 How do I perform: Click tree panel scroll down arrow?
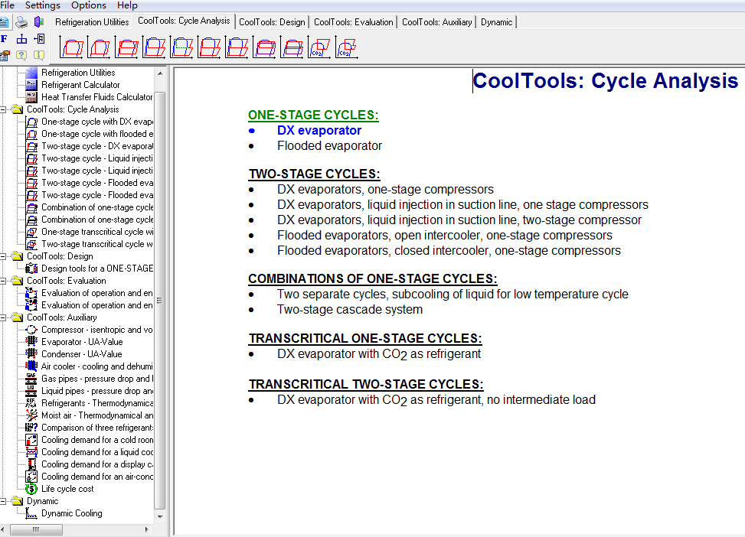coord(160,516)
